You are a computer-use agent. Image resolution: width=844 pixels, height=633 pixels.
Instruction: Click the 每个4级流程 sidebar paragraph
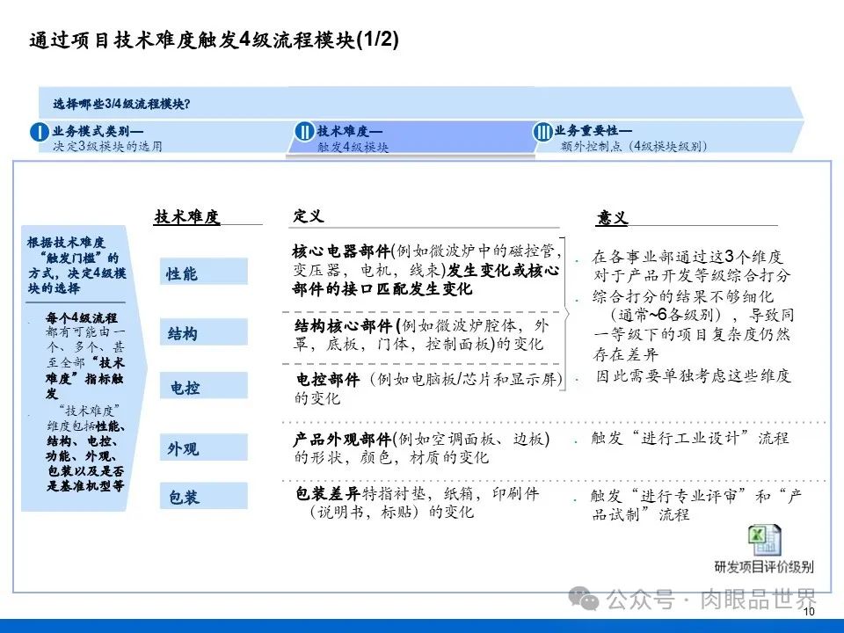[x=84, y=355]
